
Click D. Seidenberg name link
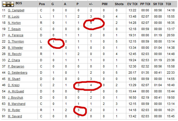pyautogui.click(x=18, y=73)
